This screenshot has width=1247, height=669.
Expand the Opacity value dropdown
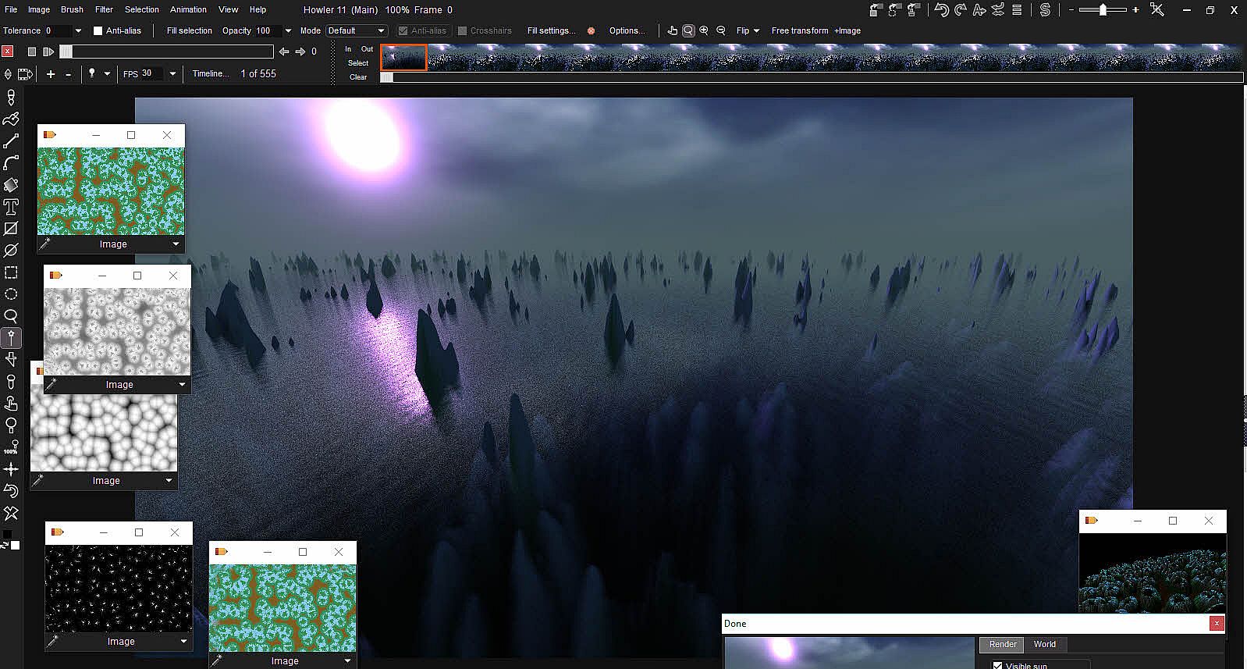[288, 30]
